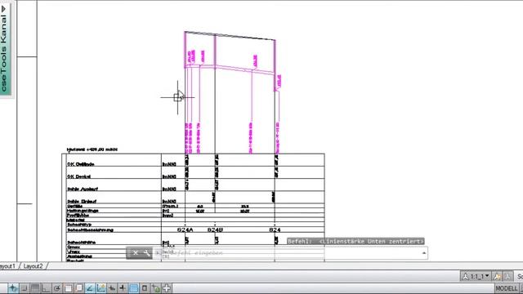Click the cseTools palette arrow button
Viewport: 523px width, 294px height.
click(x=3, y=9)
